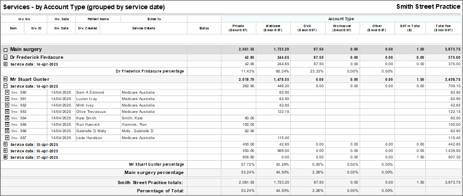
Task: Collapse the Main surgery group
Action: 6,49
